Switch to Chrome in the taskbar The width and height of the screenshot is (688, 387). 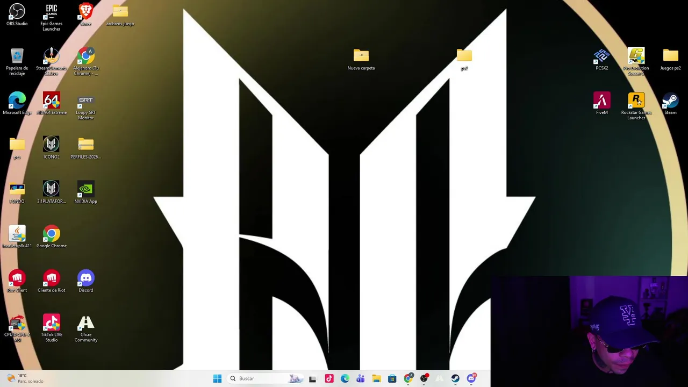[x=408, y=378]
